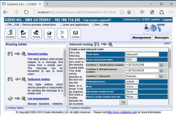Click the browser Forward arrow
176x116 pixels.
(x=16, y=12)
